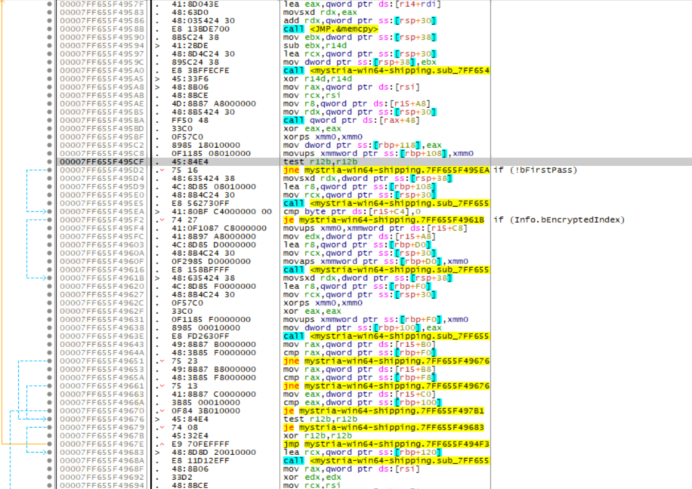Toggle breakpoint dot at address 00007FF655F4967E

pos(49,444)
